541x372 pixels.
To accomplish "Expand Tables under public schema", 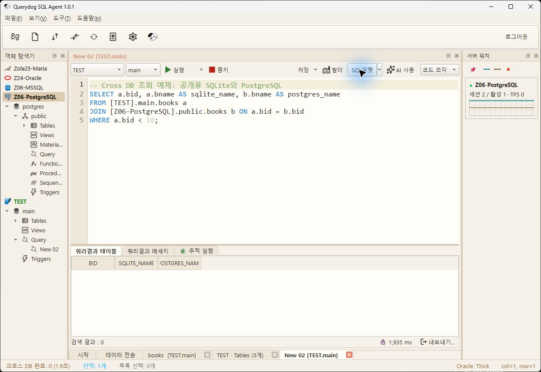I will coord(24,125).
